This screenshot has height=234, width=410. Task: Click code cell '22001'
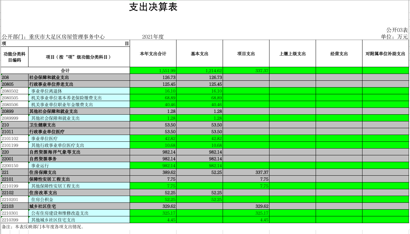coord(15,159)
